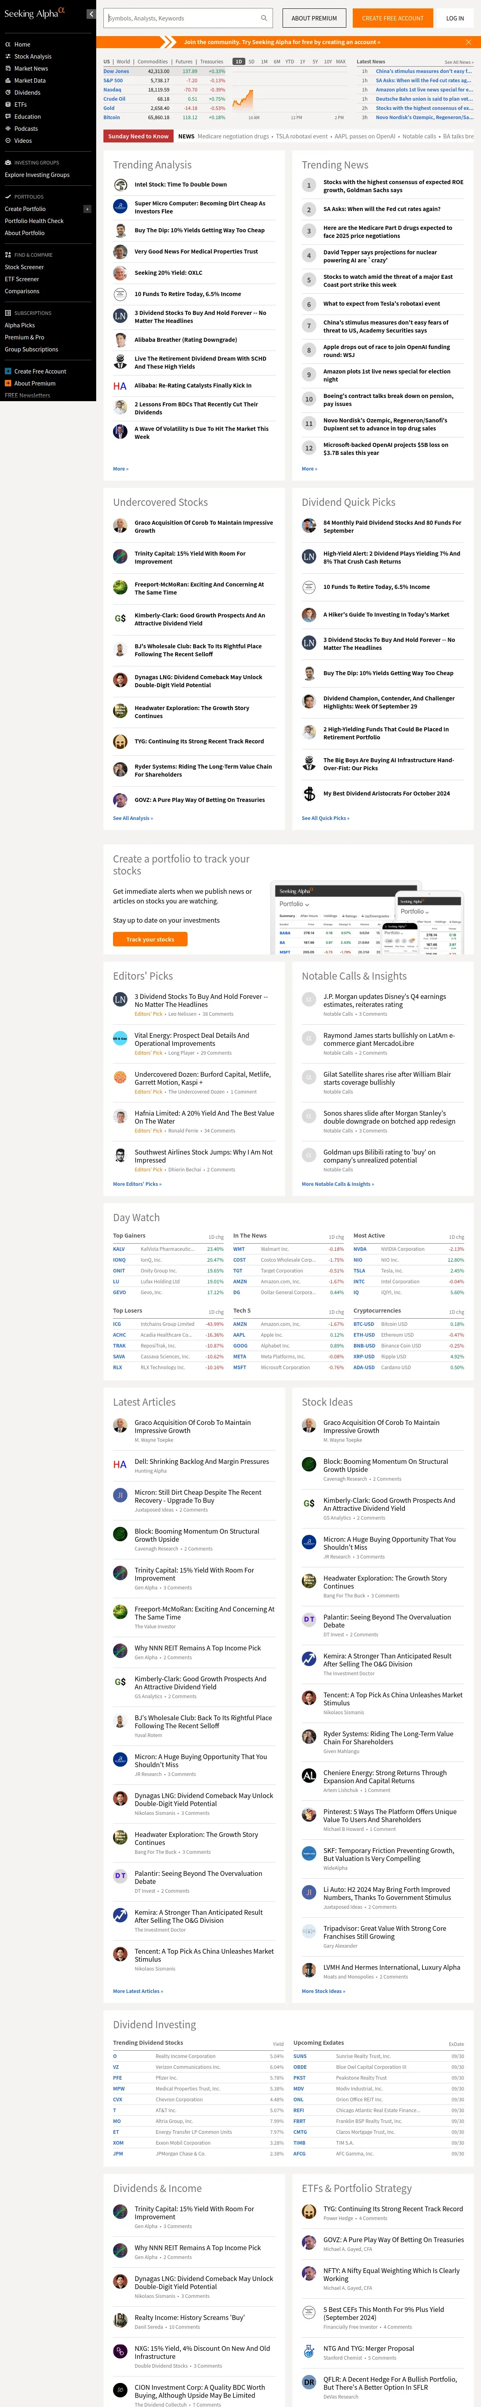Click the Track your stocks button

[150, 939]
